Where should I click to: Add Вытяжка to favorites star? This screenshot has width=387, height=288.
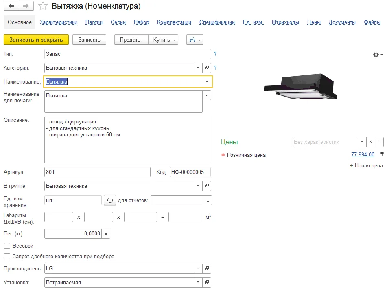(43, 6)
